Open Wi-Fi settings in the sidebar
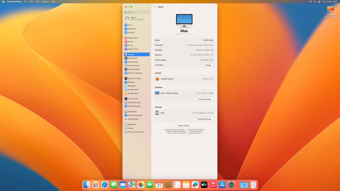Image resolution: width=340 pixels, height=191 pixels. 137,25
